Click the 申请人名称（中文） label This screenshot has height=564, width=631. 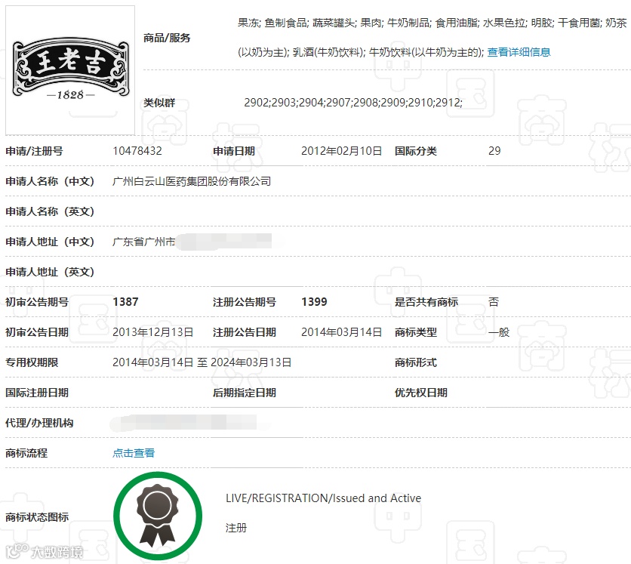point(50,181)
